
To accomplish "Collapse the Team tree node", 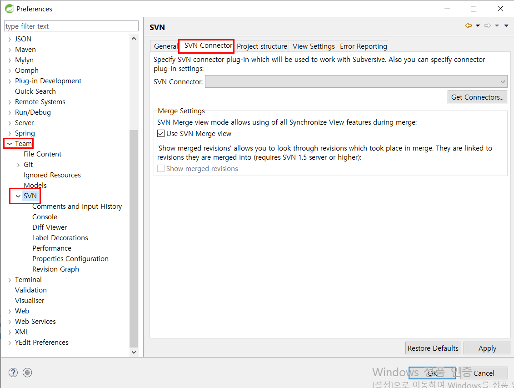I will [10, 144].
